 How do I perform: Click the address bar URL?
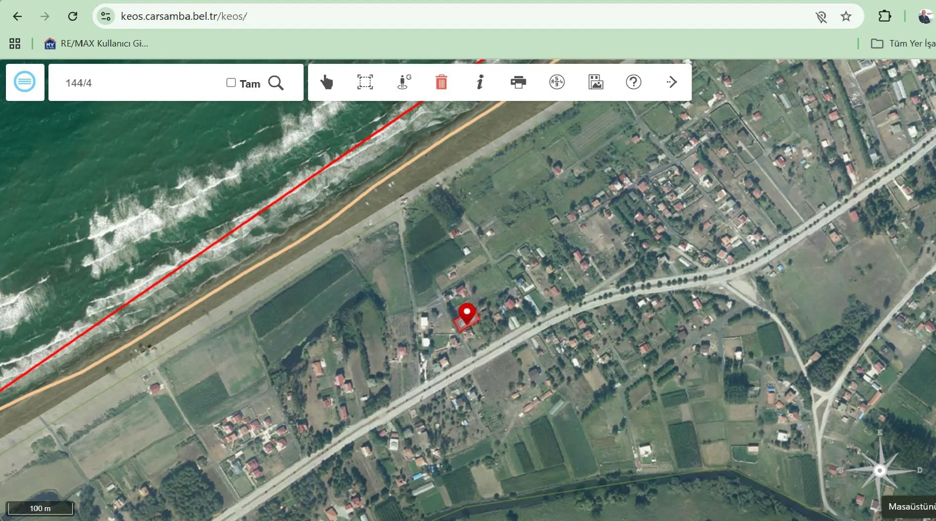coord(184,16)
